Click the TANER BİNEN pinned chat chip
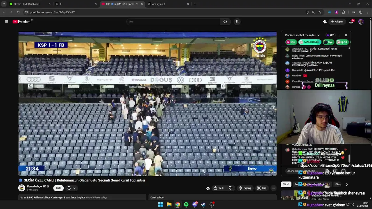Screen dimensions: 372x209 click(310, 42)
